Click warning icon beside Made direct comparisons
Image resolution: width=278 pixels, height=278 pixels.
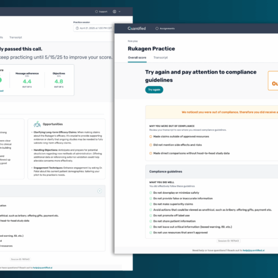coord(150,153)
